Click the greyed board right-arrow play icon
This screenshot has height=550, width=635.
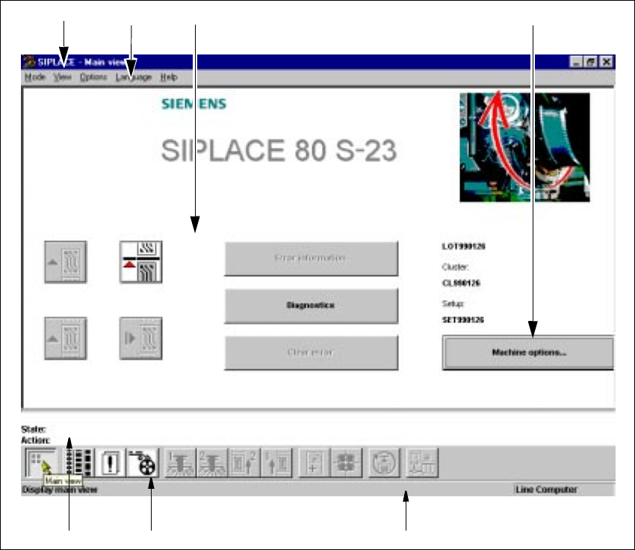coord(141,339)
